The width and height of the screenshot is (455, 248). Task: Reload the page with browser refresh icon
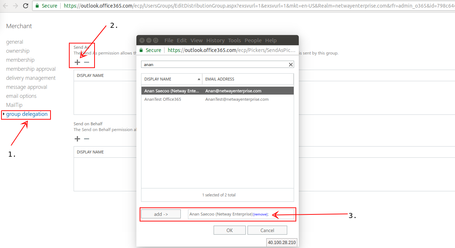coord(26,6)
